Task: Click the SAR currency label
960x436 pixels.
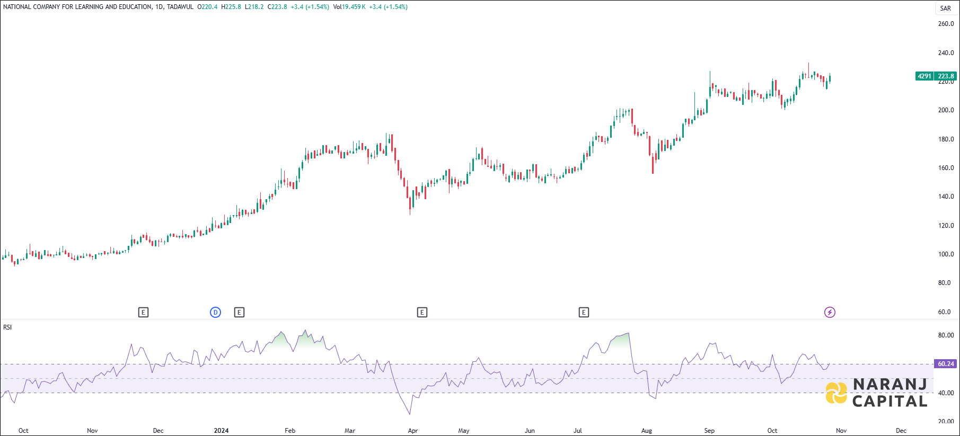Action: pyautogui.click(x=946, y=8)
